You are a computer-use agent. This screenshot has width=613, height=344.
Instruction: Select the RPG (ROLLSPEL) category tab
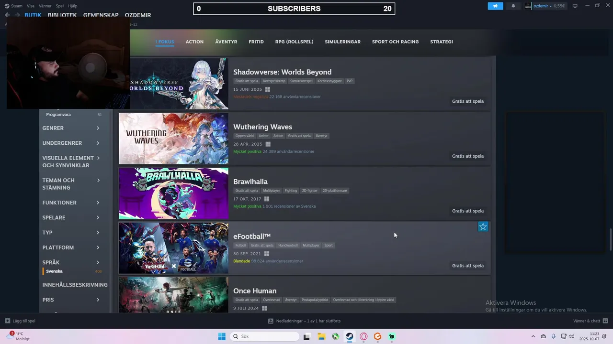pyautogui.click(x=294, y=42)
